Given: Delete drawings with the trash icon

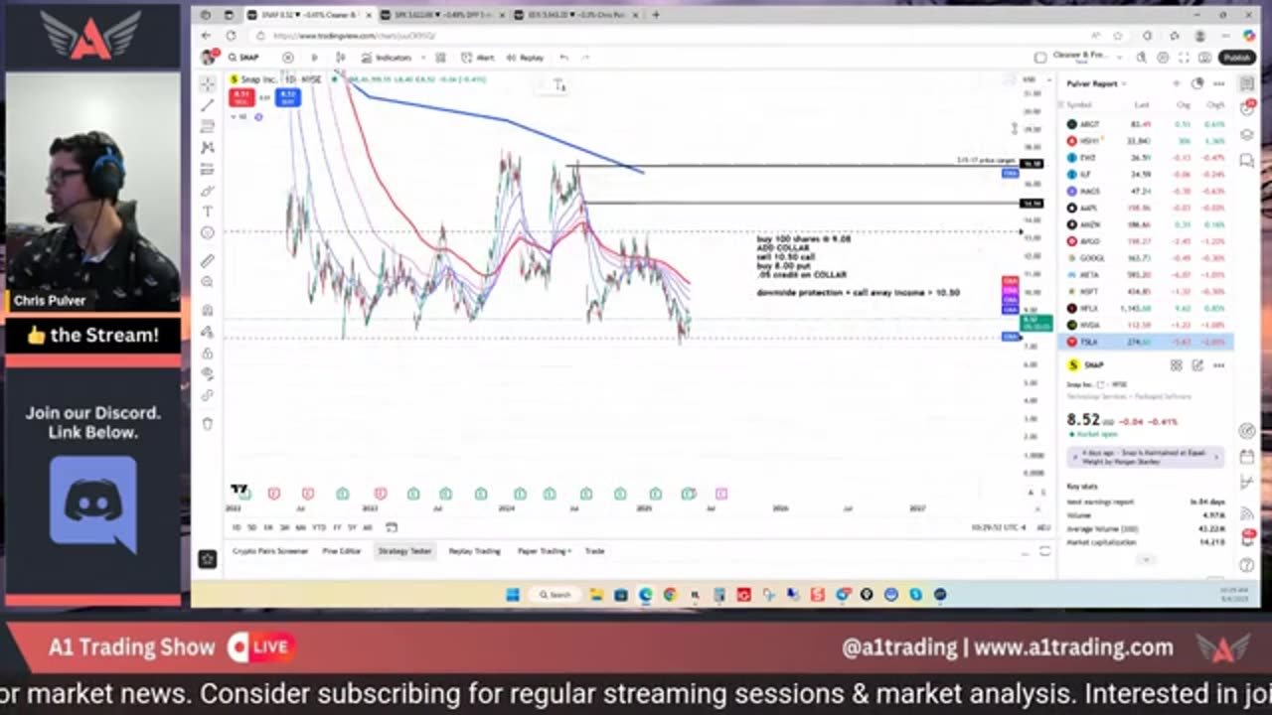Looking at the screenshot, I should pyautogui.click(x=208, y=423).
